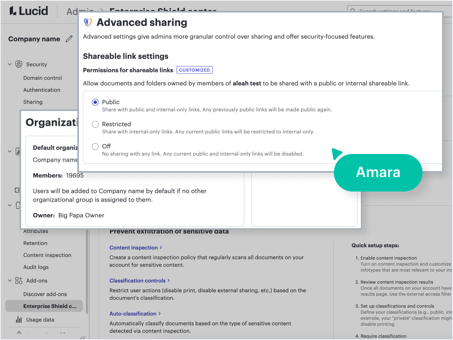
Task: Click the Shareable link settings heading
Action: click(x=126, y=56)
